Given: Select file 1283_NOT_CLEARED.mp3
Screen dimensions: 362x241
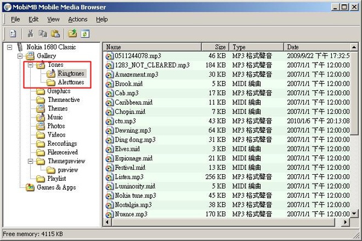Looking at the screenshot, I should (152, 65).
